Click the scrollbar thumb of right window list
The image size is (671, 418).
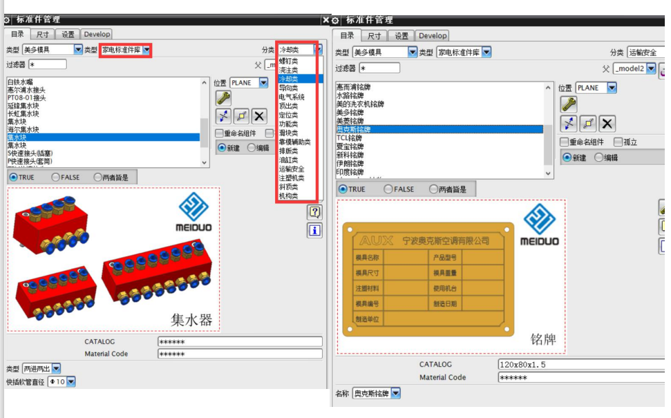click(548, 146)
